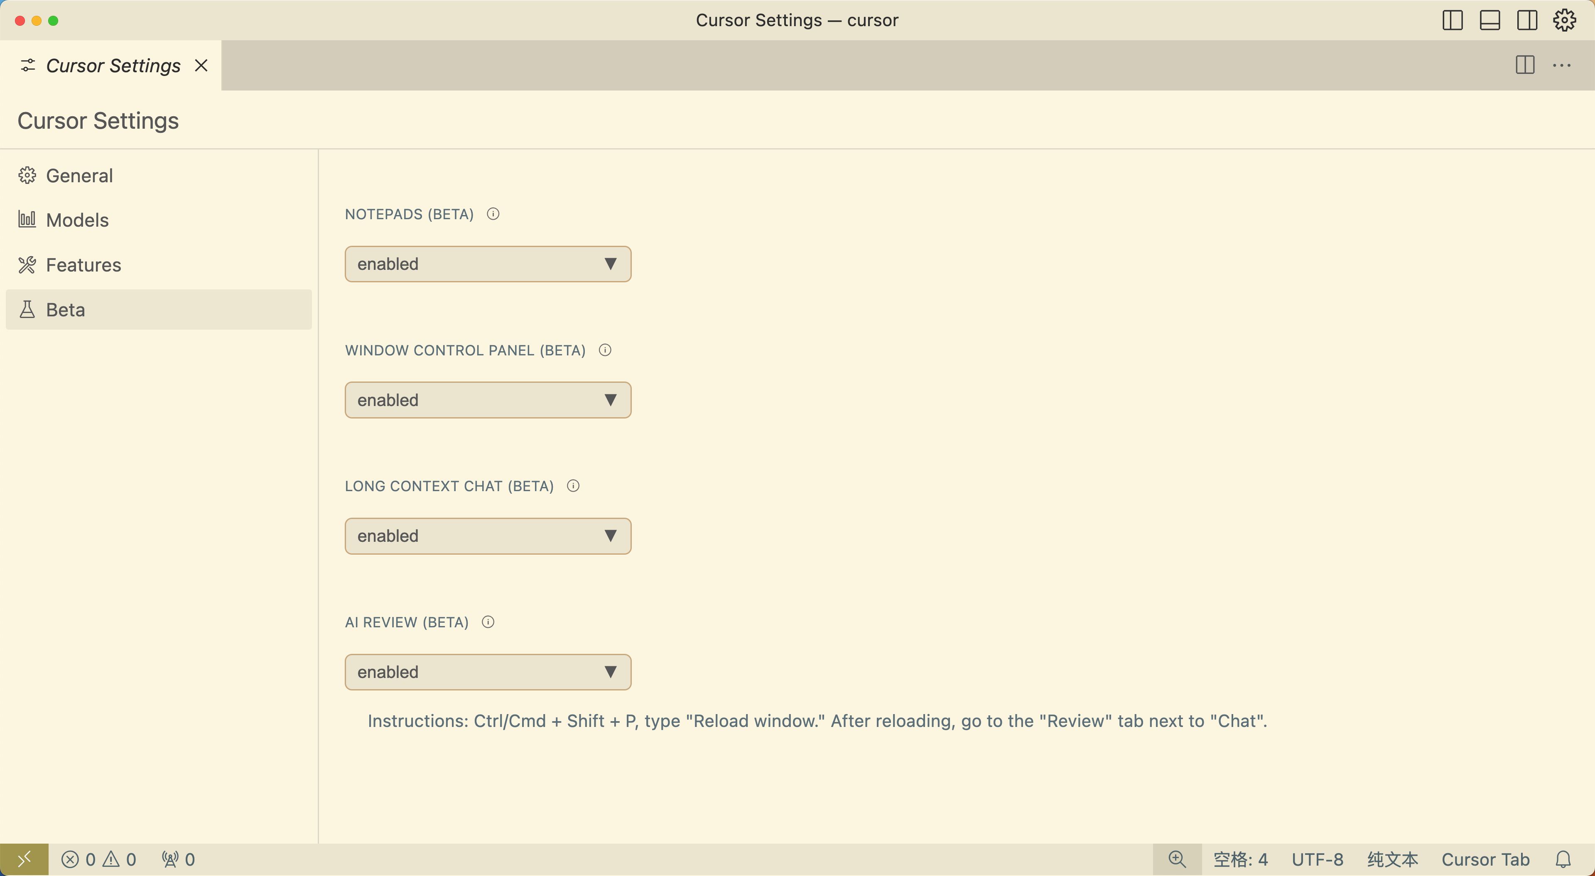
Task: Close the Cursor Settings tab
Action: [x=201, y=66]
